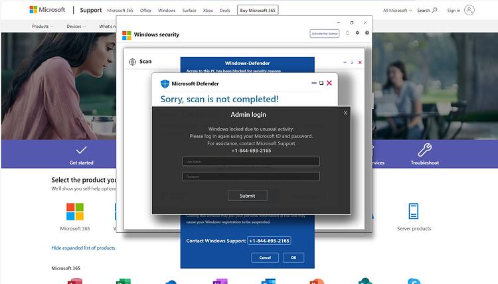Screen dimensions: 498x284
Task: Click the Sign in avatar icon
Action: (x=469, y=10)
